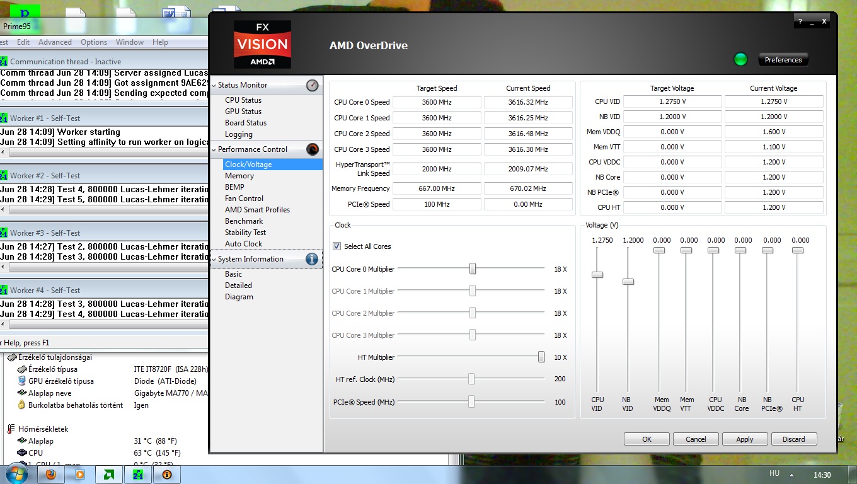Click the CPU VID target voltage field
857x484 pixels.
pos(672,101)
